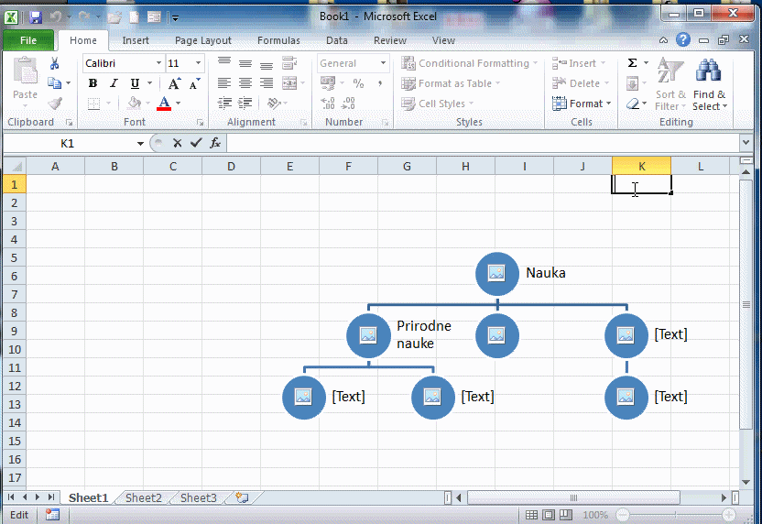Click the Find & Select binoculars icon
The image size is (762, 524).
point(708,73)
